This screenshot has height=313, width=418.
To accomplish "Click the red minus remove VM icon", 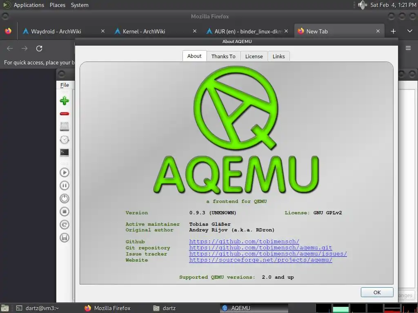I will click(x=64, y=114).
